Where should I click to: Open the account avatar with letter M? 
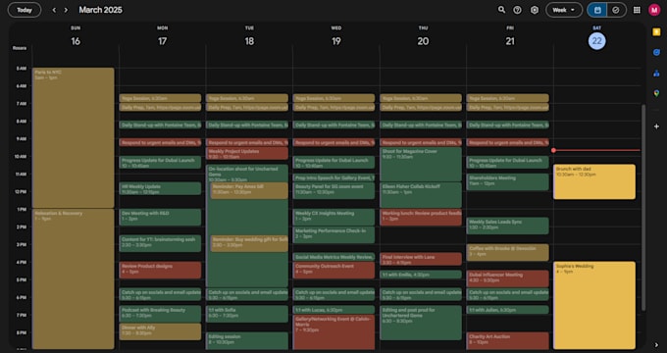pos(654,10)
